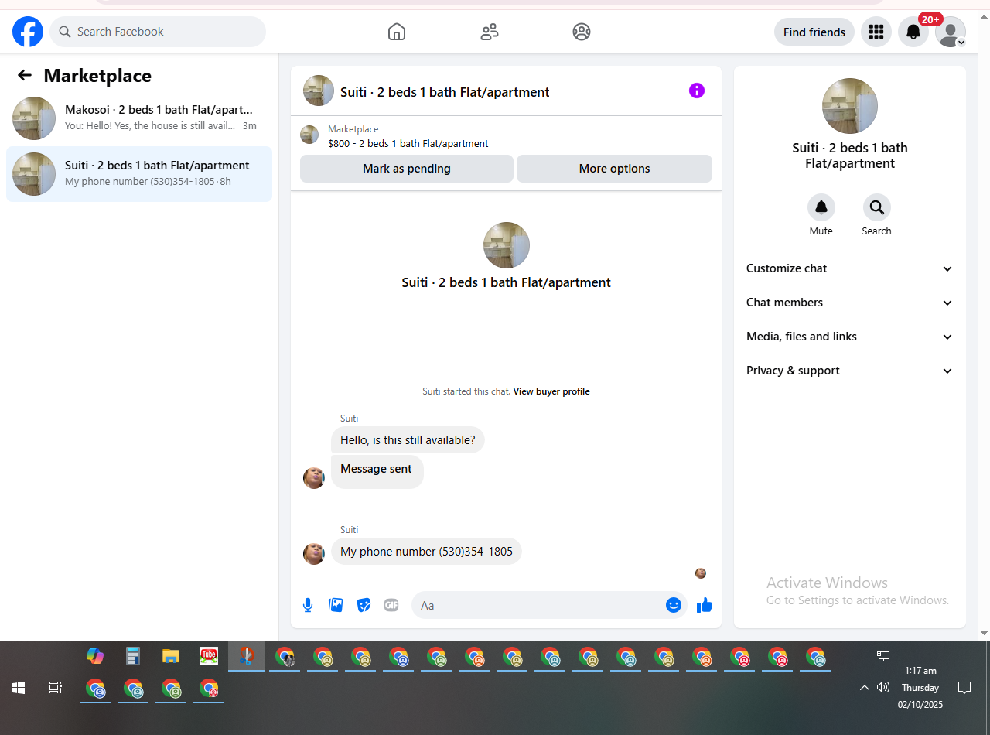
Task: Click the 'Message sent' bubble
Action: pyautogui.click(x=377, y=471)
